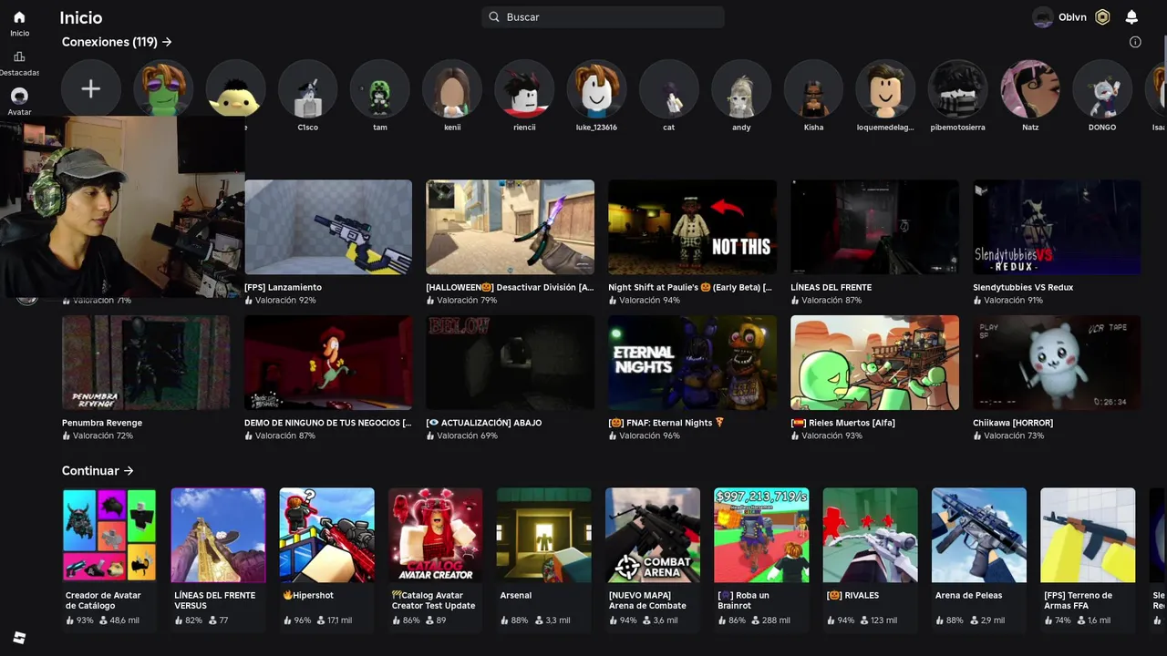This screenshot has width=1167, height=656.
Task: Click the Slendytubbies VS Redux title link
Action: tap(1023, 287)
